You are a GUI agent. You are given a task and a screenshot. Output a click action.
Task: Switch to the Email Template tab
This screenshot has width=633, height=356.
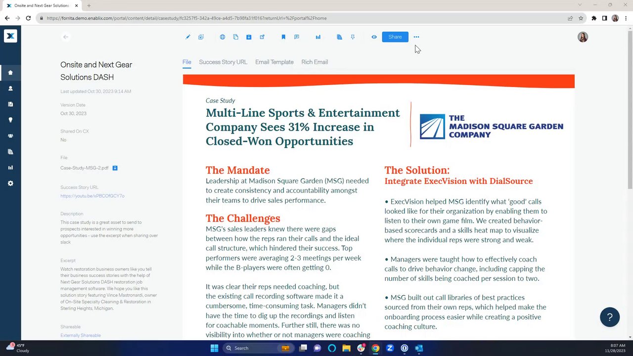coord(274,62)
